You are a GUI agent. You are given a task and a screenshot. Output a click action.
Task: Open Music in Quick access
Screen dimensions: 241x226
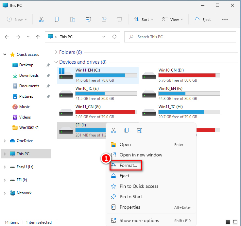tap(24, 107)
